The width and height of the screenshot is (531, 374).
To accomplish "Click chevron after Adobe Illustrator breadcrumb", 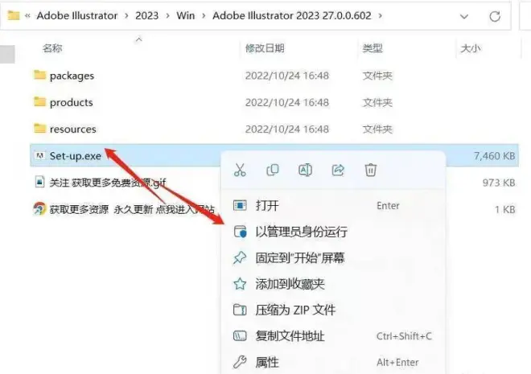I will pos(126,16).
